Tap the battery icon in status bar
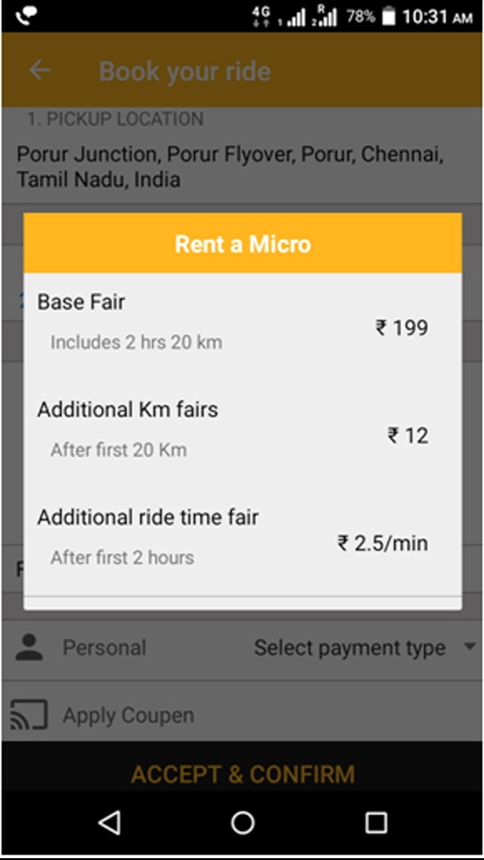 point(389,16)
